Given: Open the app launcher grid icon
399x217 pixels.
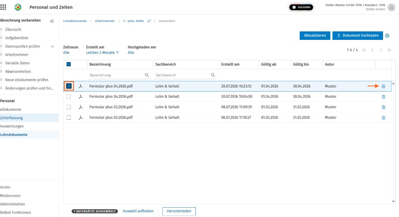Looking at the screenshot, I should (x=3, y=7).
